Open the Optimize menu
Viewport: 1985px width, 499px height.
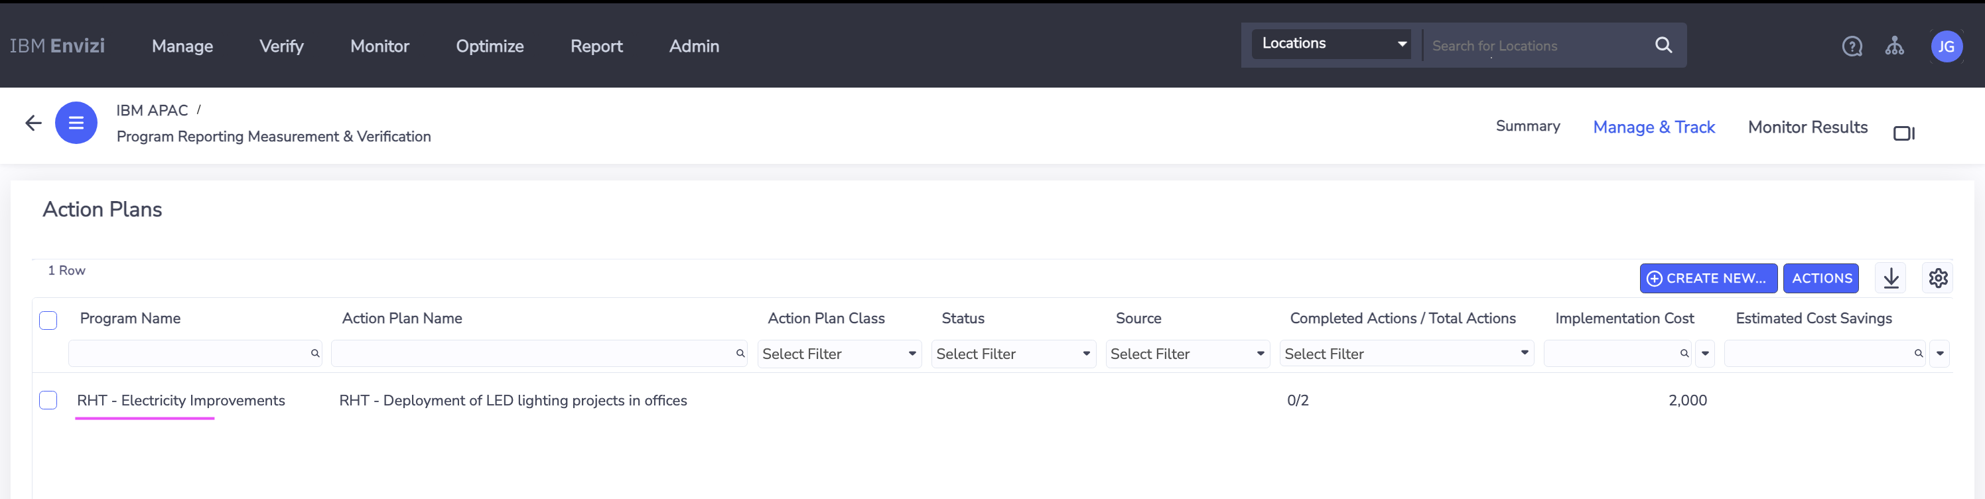tap(490, 46)
